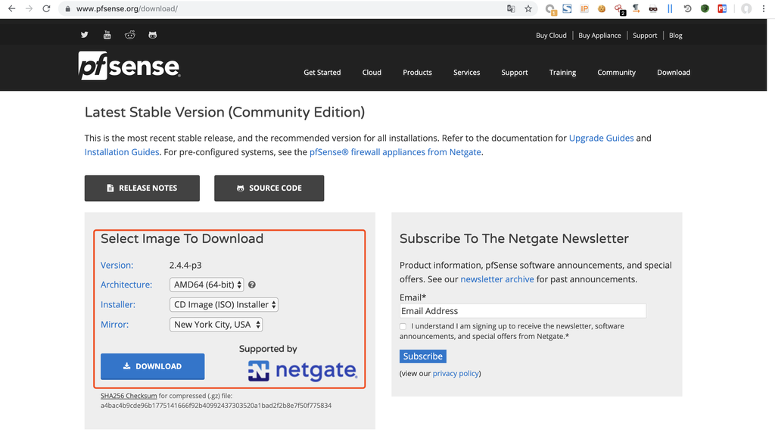Image resolution: width=775 pixels, height=445 pixels.
Task: Go to the Community menu item
Action: pyautogui.click(x=616, y=73)
